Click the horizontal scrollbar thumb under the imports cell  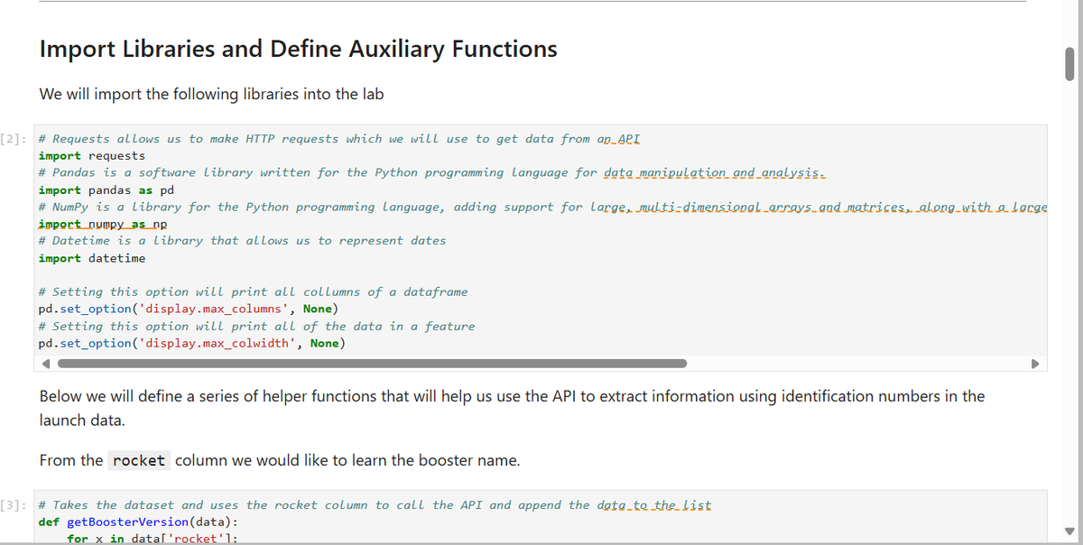[372, 365]
